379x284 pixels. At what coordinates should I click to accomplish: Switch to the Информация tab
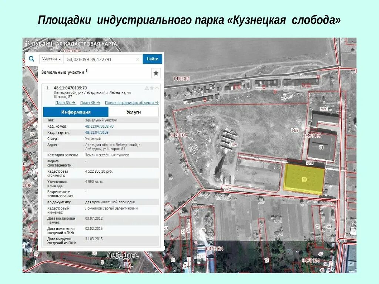coord(76,112)
